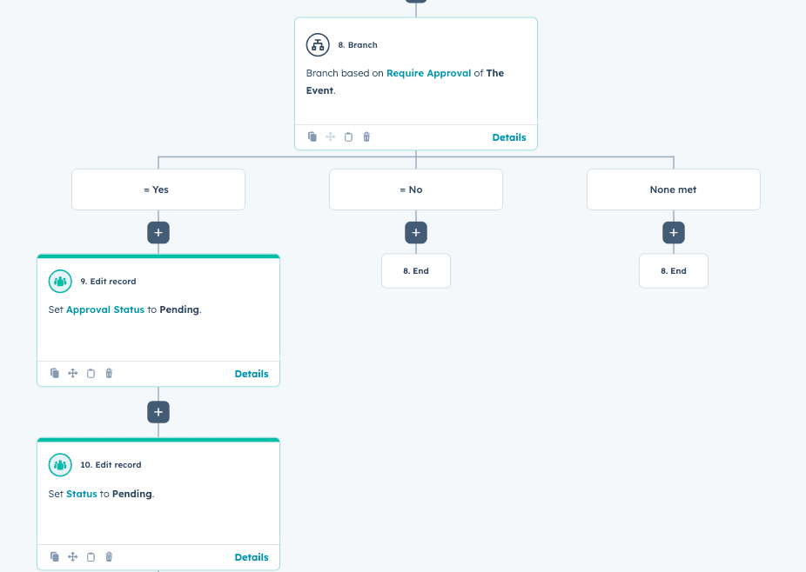Click the clipboard icon on the Branch card
Viewport: 806px width, 572px height.
348,137
